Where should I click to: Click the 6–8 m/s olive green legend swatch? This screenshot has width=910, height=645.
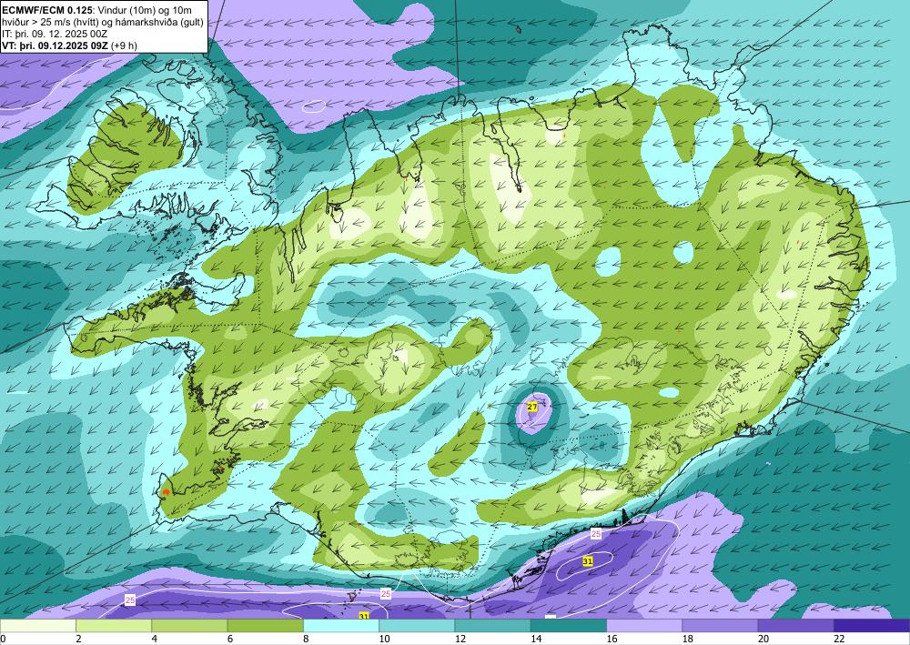click(265, 626)
